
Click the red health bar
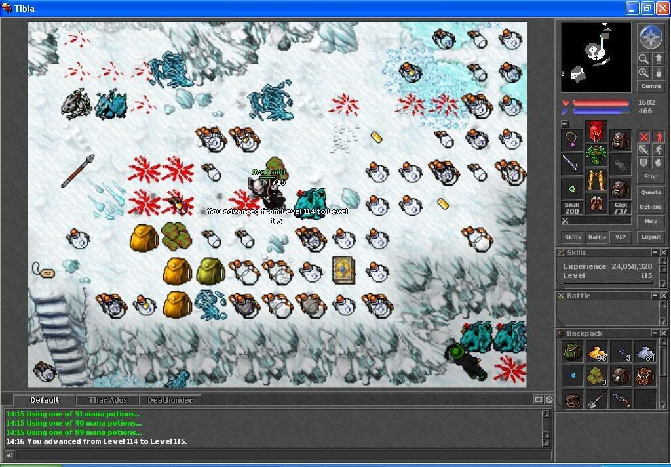click(602, 103)
